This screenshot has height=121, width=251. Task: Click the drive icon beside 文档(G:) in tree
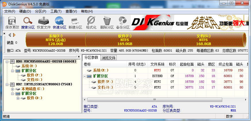point(23,80)
